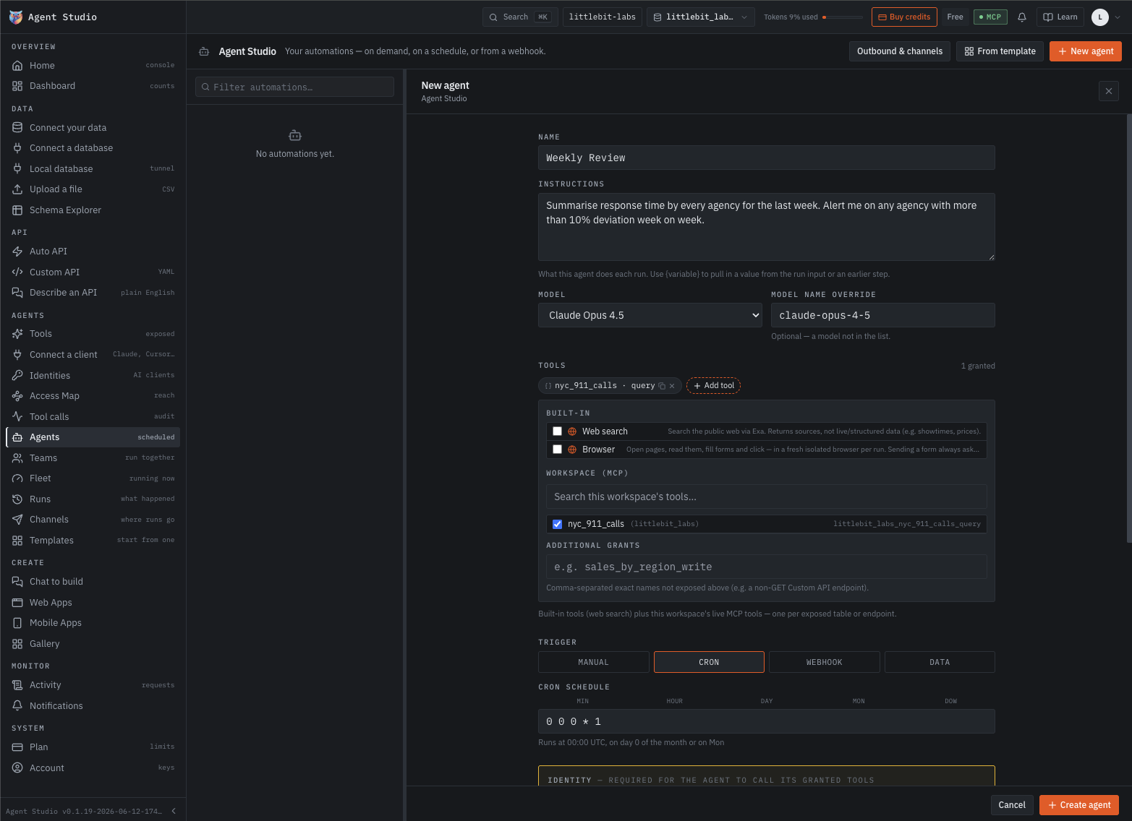The height and width of the screenshot is (821, 1132).
Task: Click the Filter automations search field
Action: [294, 87]
